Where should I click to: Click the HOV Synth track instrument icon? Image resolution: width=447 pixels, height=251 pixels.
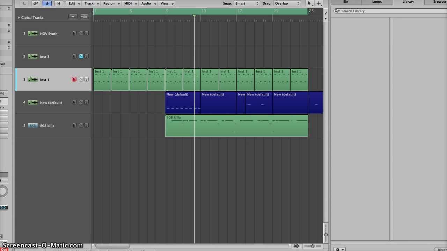[x=33, y=33]
